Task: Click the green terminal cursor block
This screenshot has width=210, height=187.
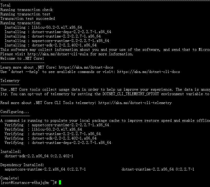Action: pos(60,183)
